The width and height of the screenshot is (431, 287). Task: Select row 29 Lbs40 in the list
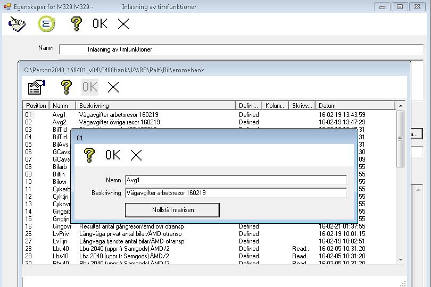(209, 256)
